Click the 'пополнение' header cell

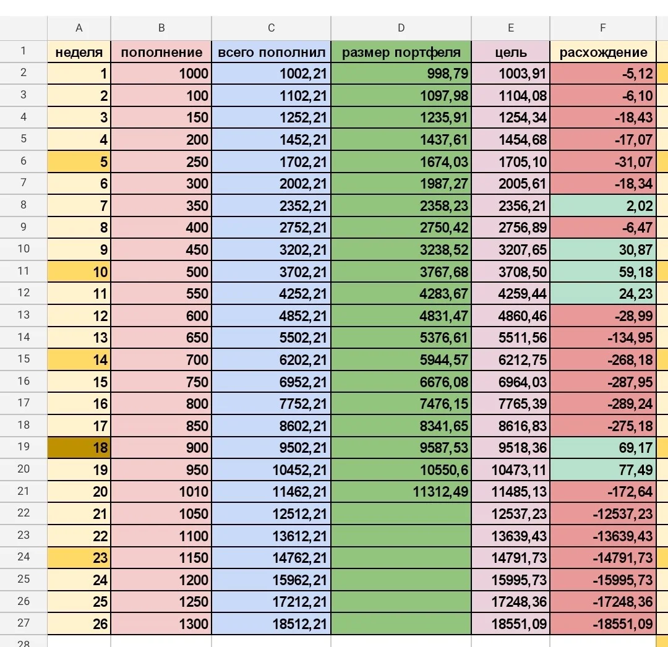coord(161,52)
